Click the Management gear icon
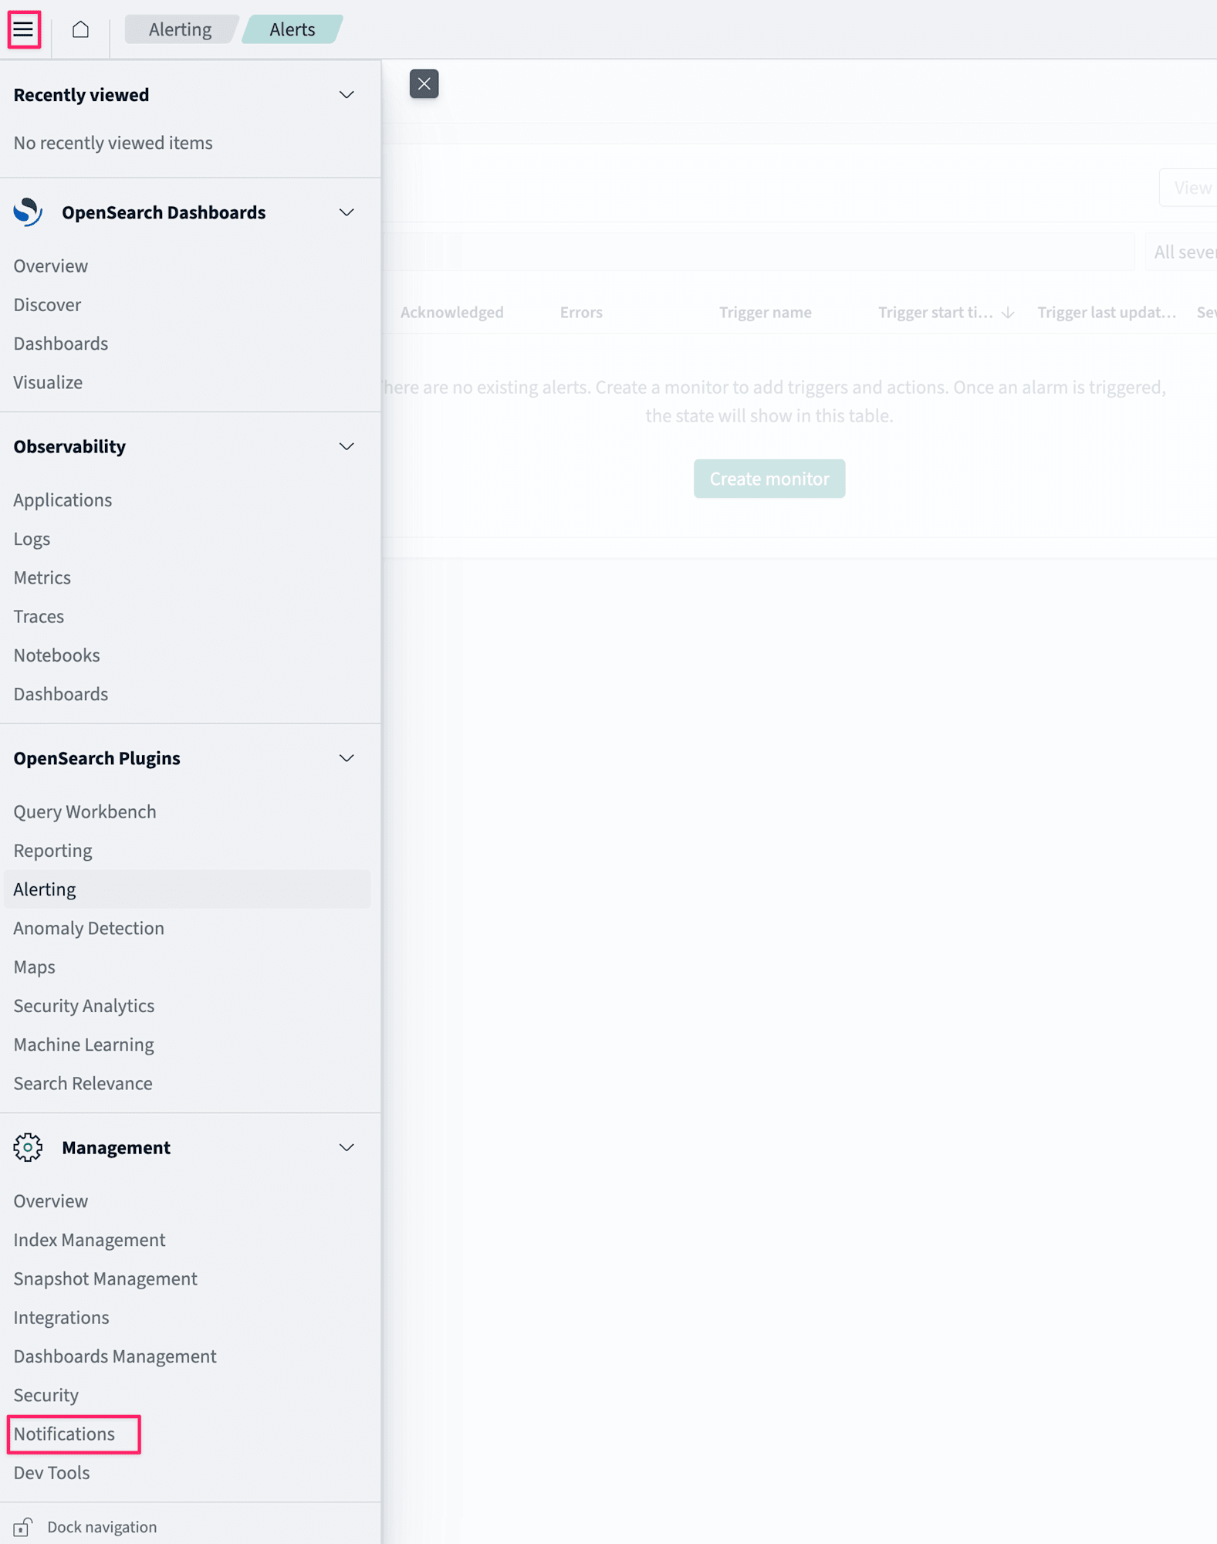Image resolution: width=1217 pixels, height=1544 pixels. click(x=28, y=1147)
